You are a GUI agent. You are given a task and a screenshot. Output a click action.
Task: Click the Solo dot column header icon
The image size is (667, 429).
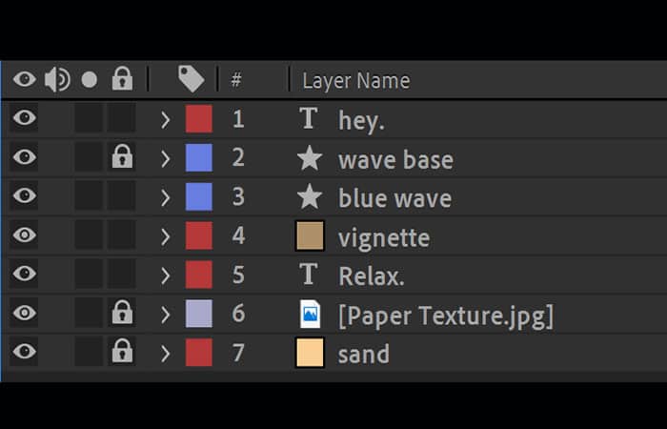[x=90, y=79]
